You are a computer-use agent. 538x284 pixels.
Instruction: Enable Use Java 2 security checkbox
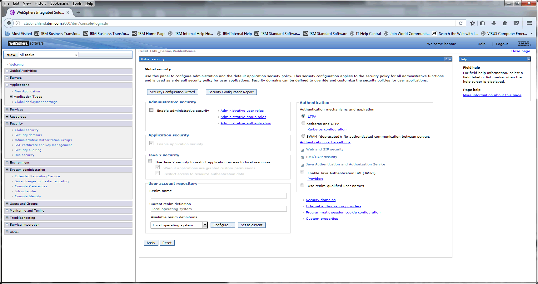click(x=150, y=161)
